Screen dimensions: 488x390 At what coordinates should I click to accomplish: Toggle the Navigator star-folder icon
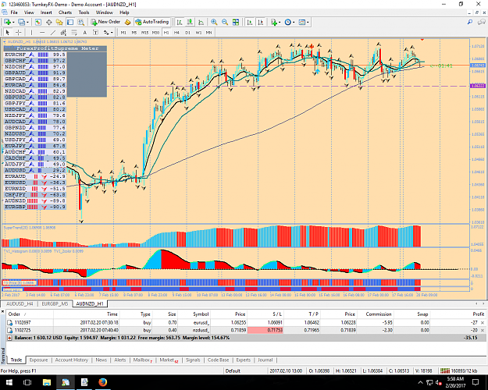[59, 22]
